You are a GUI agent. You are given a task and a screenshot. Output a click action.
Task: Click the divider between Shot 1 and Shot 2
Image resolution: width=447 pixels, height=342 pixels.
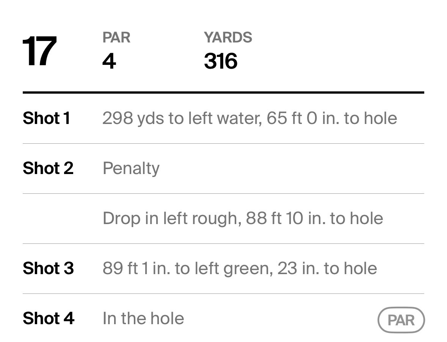coord(223,143)
